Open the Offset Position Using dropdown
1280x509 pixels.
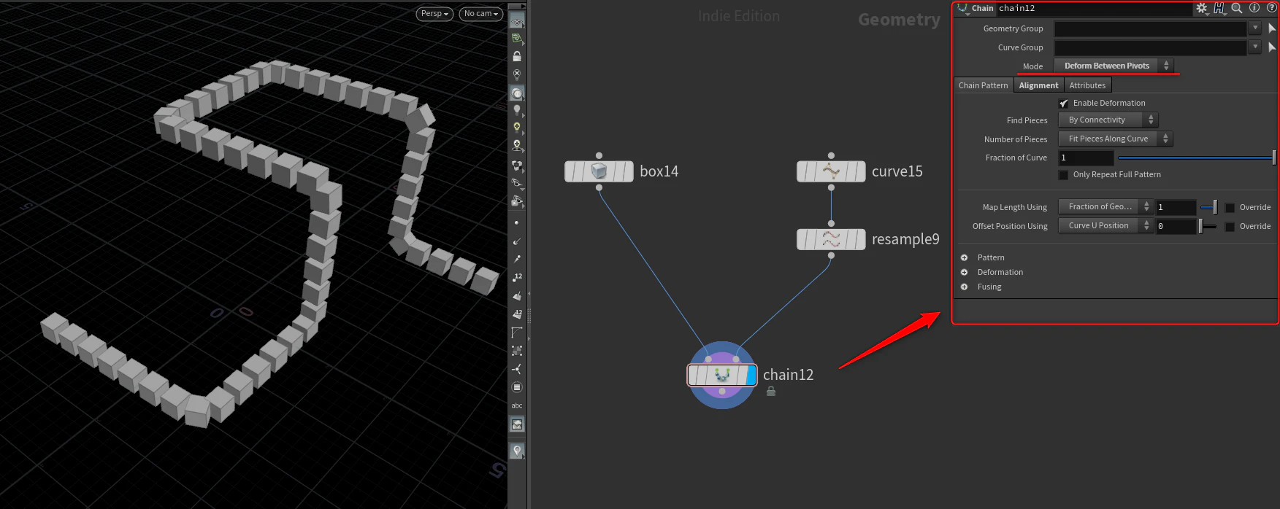pos(1105,226)
